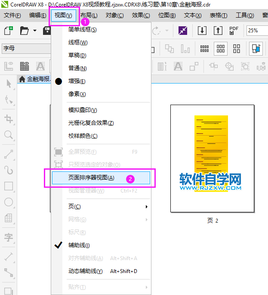The image size is (268, 295).
Task: Select the 增强(E) view mode option
Action: pyautogui.click(x=101, y=81)
